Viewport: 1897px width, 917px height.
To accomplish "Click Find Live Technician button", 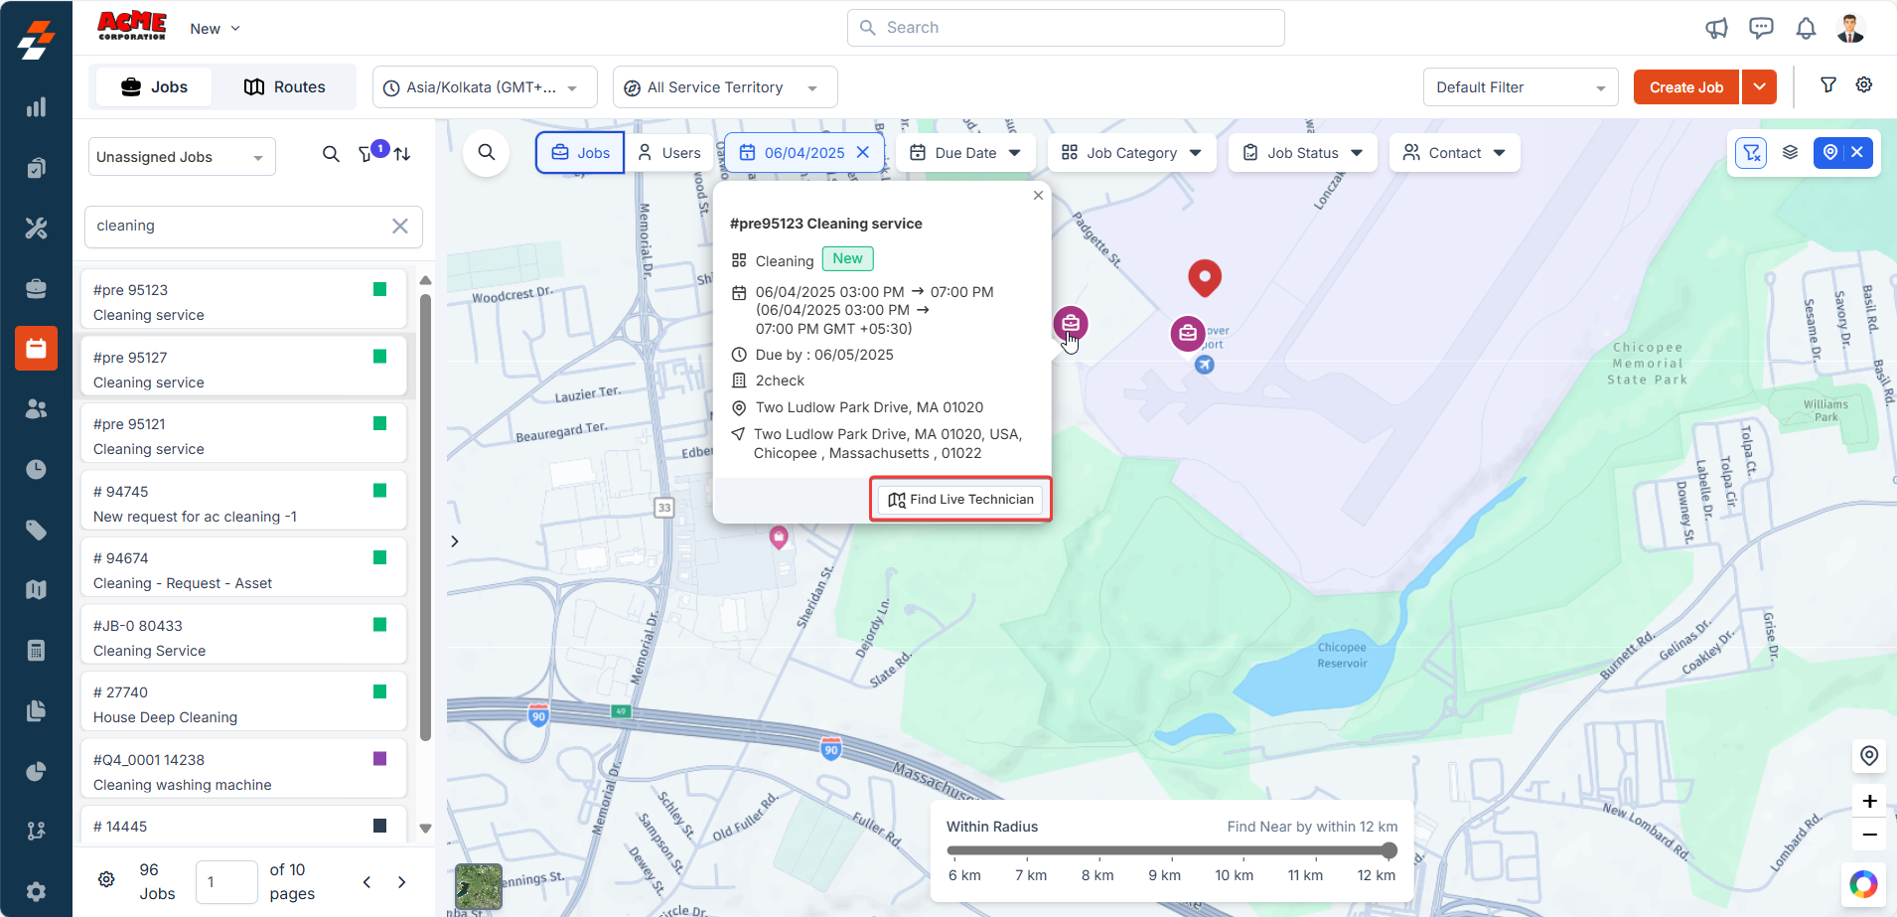I will tap(960, 499).
